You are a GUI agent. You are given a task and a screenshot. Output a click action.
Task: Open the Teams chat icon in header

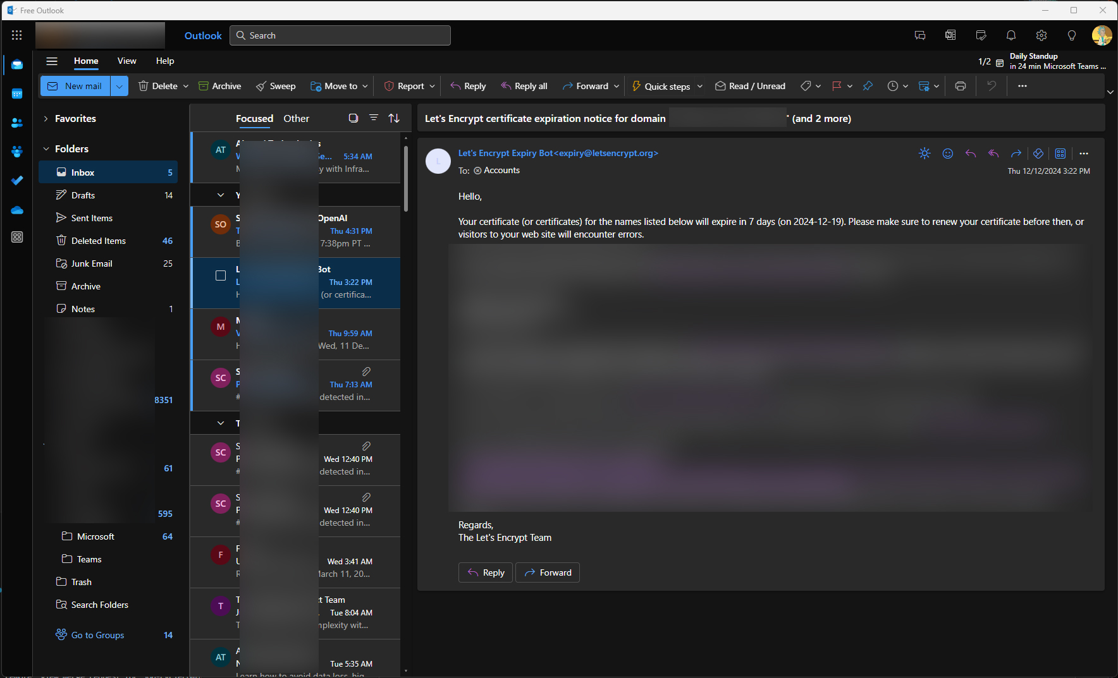coord(920,35)
